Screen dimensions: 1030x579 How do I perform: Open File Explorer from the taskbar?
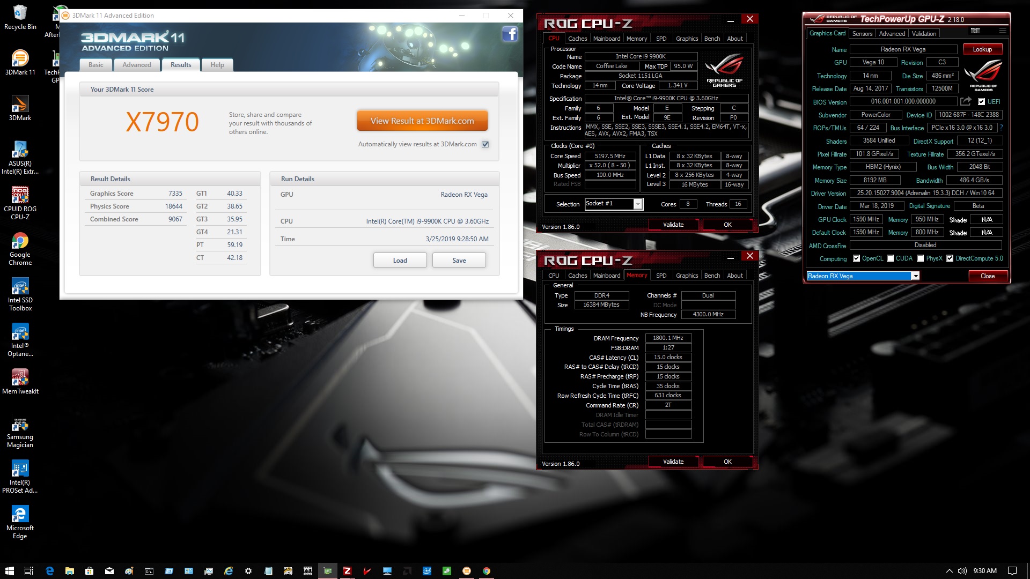click(x=70, y=571)
